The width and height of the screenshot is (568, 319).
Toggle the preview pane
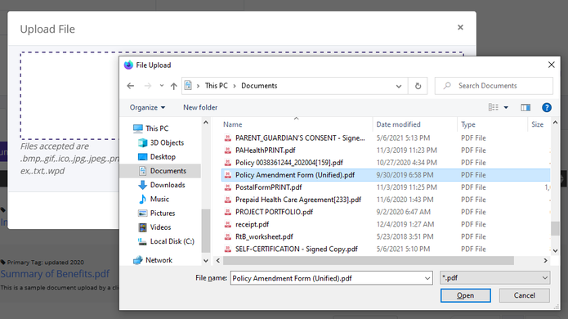click(526, 108)
